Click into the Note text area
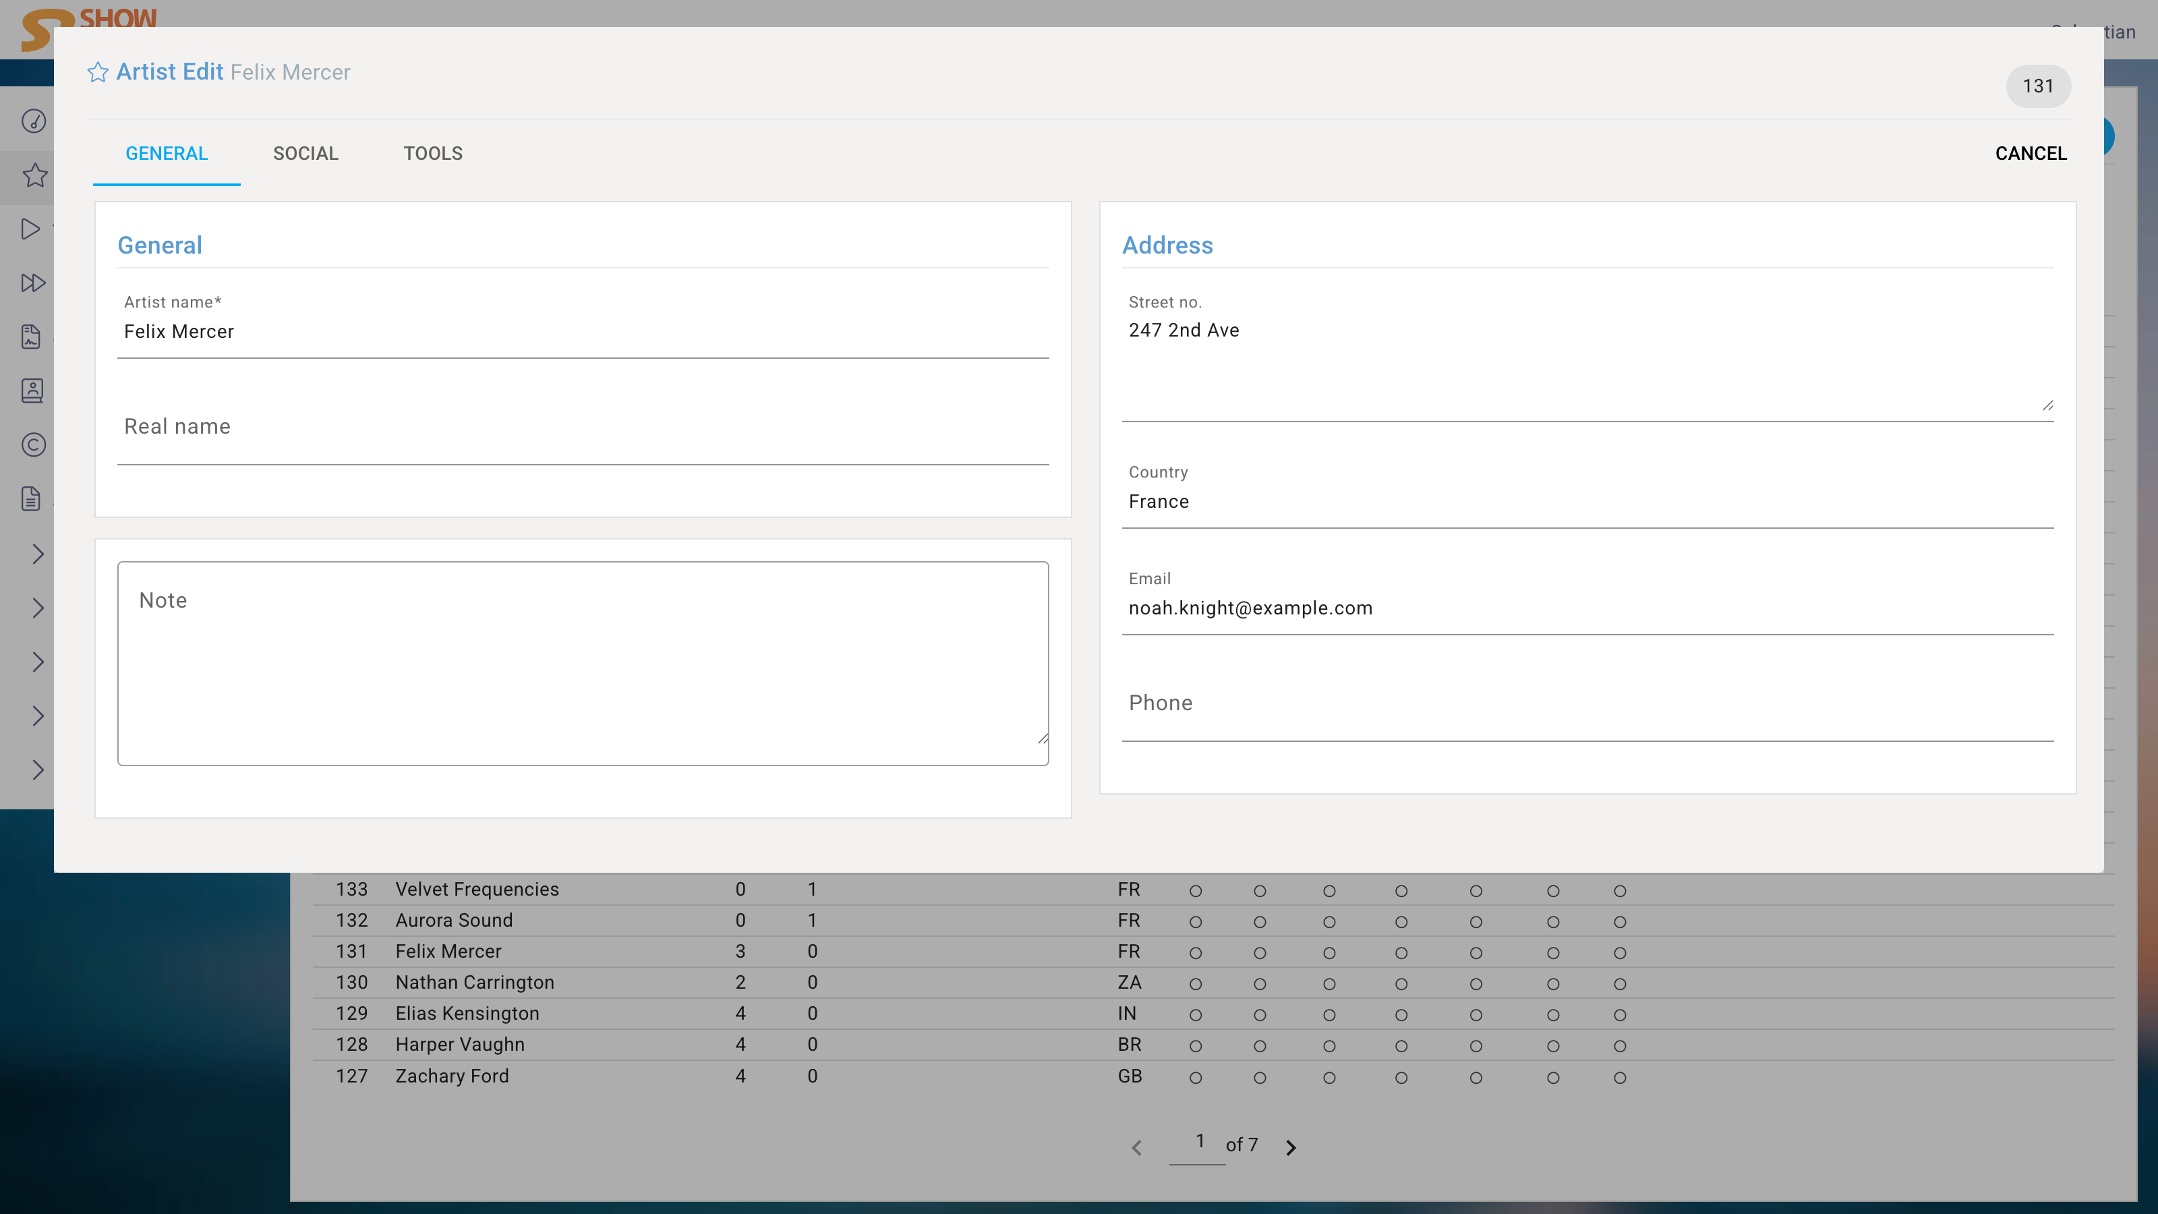The image size is (2158, 1214). 582,663
